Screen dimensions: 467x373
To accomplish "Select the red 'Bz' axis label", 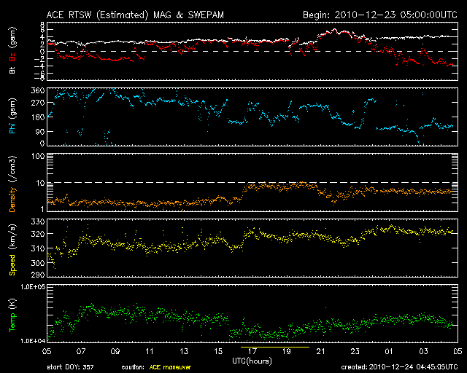I will click(12, 58).
